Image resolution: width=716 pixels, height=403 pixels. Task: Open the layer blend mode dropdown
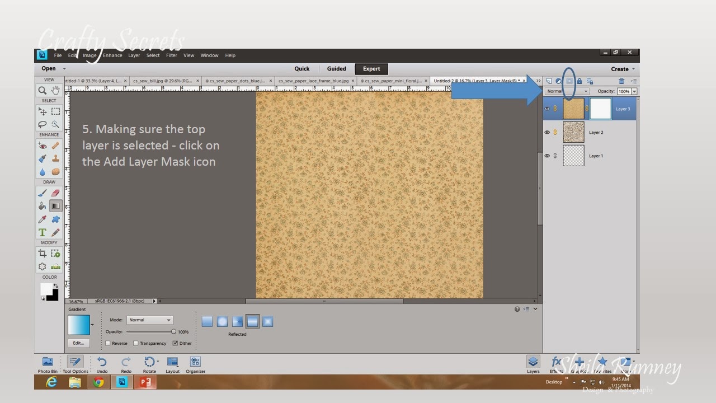coord(567,91)
